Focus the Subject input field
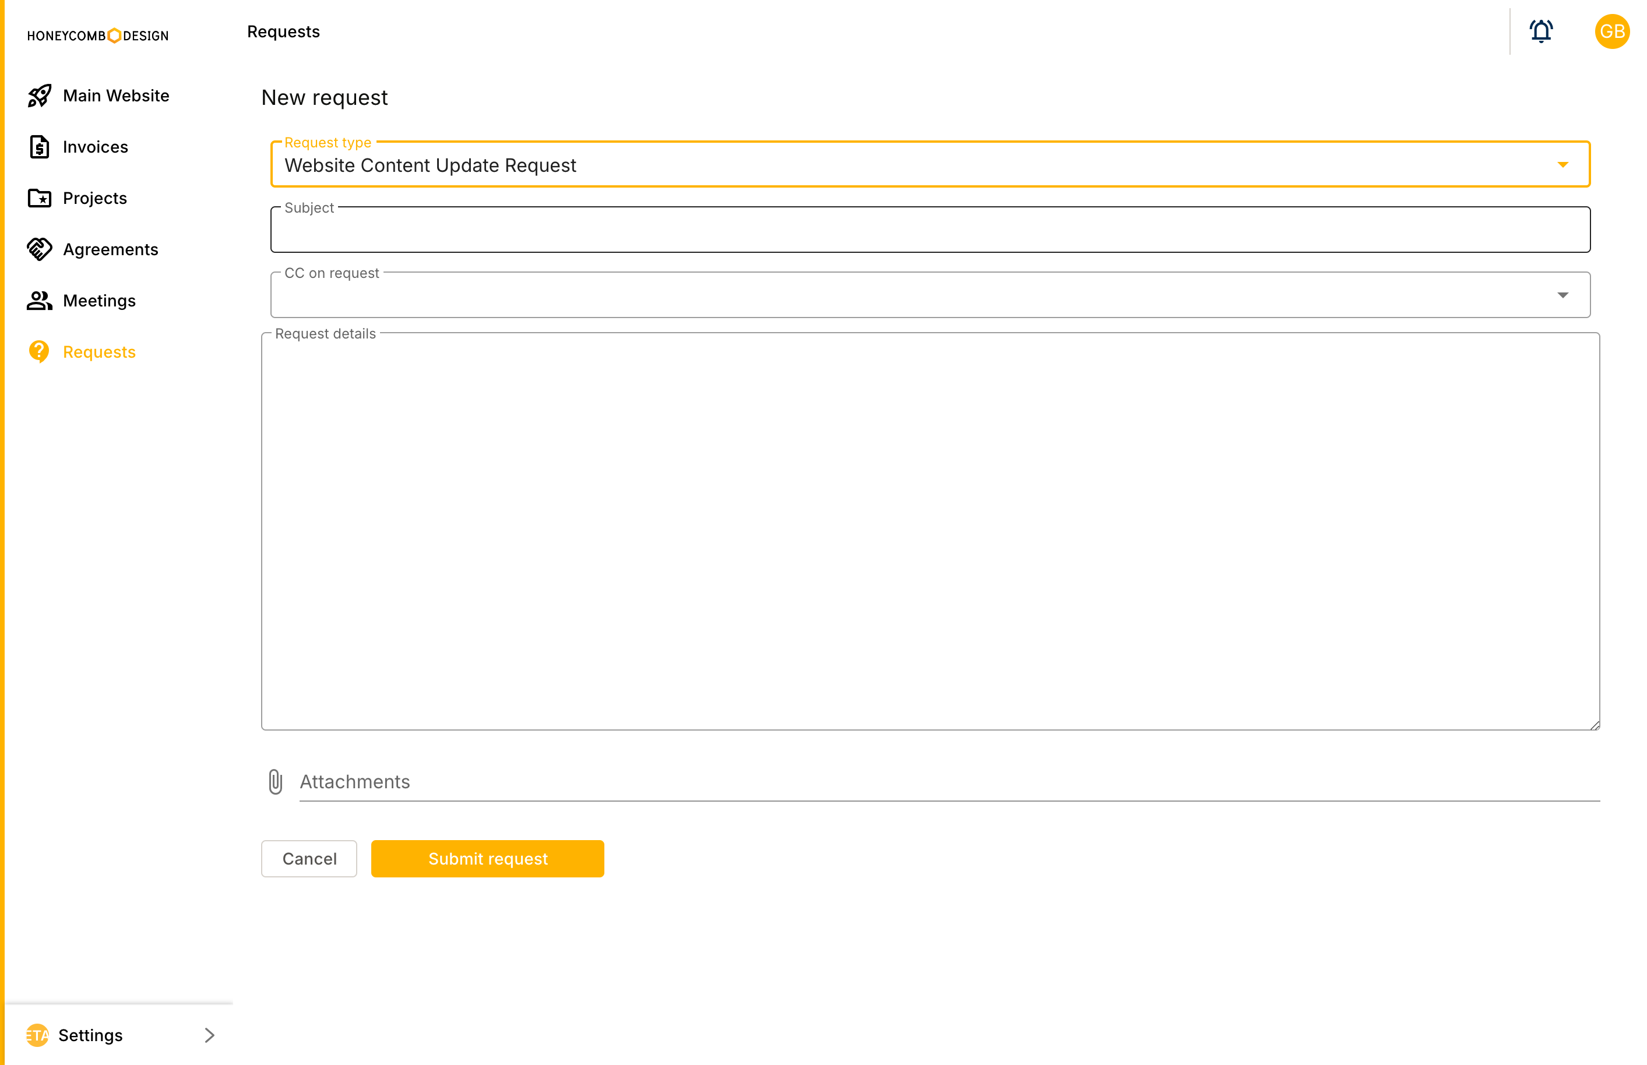The width and height of the screenshot is (1647, 1065). click(930, 230)
